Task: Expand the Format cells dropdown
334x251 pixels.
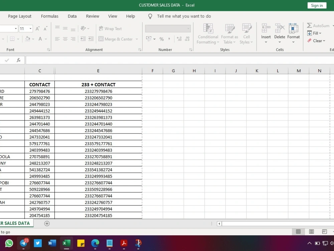Action: (x=293, y=42)
